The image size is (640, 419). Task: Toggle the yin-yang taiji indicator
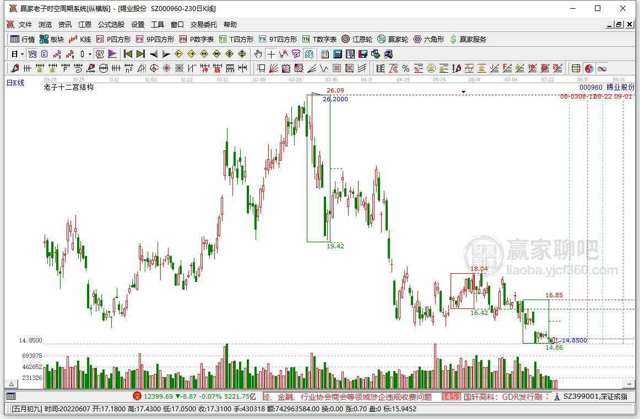pos(589,68)
